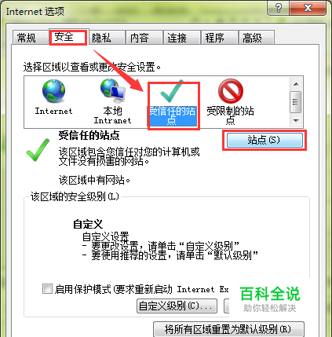The image size is (332, 337).
Task: Switch to the 程序 tab
Action: tap(214, 38)
